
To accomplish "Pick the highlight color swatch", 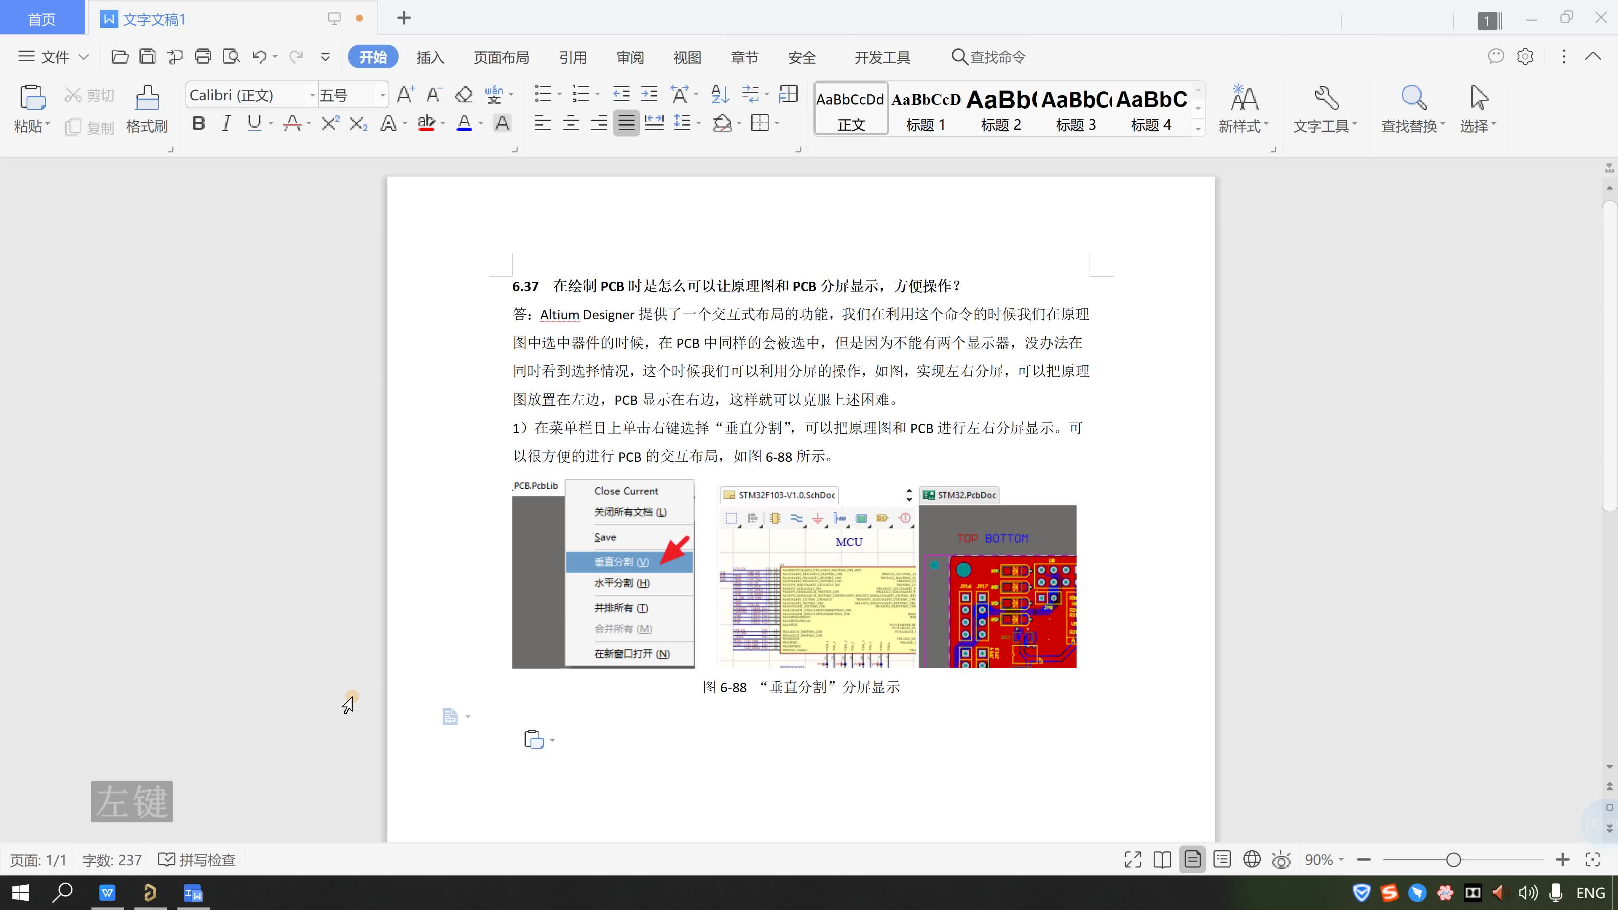I will pyautogui.click(x=426, y=123).
